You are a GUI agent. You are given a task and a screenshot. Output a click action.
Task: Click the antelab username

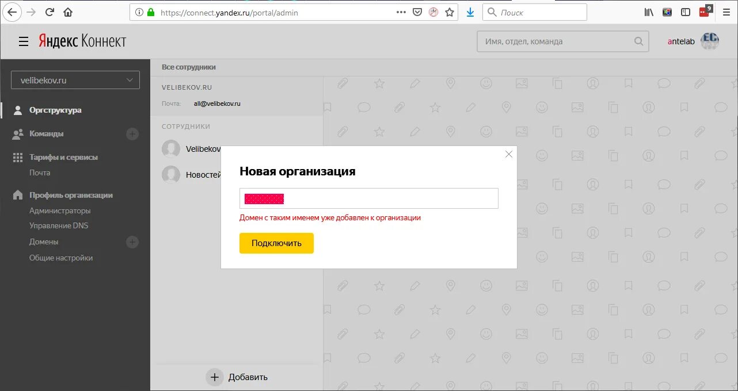coord(681,41)
